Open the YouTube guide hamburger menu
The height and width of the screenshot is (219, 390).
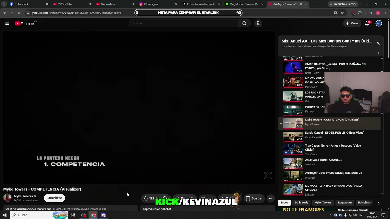7,23
